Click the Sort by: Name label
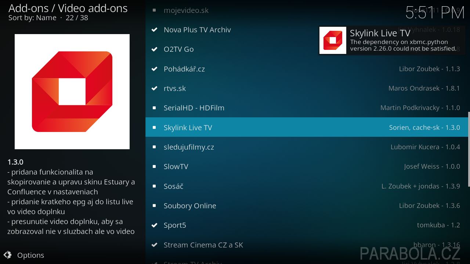 pos(32,18)
